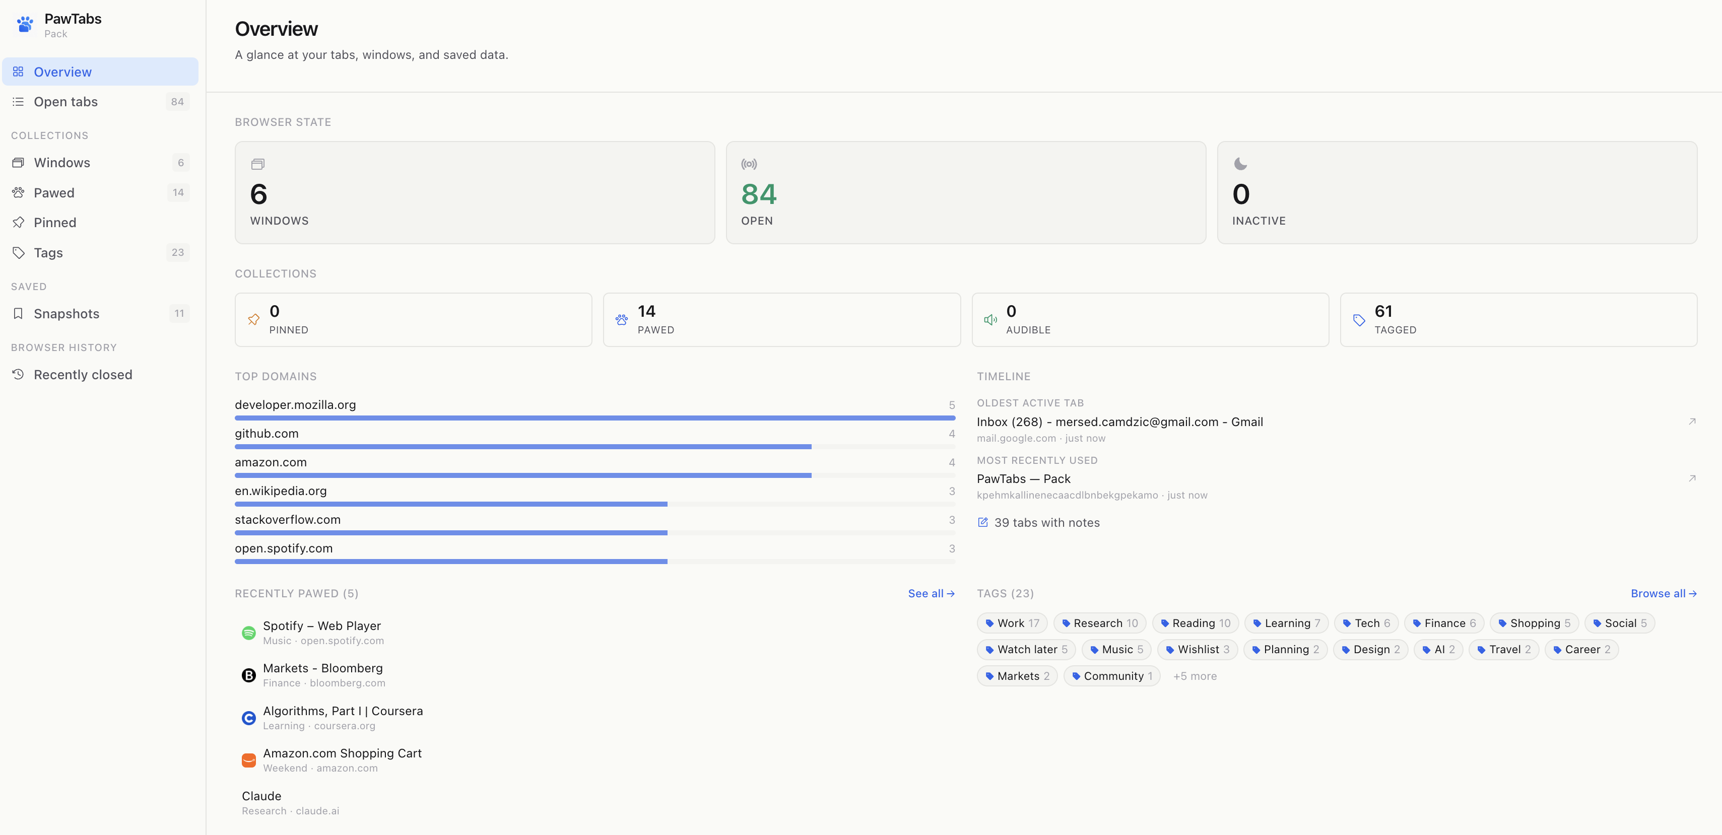This screenshot has height=835, width=1722.
Task: Click the github.com domain bar
Action: point(595,446)
